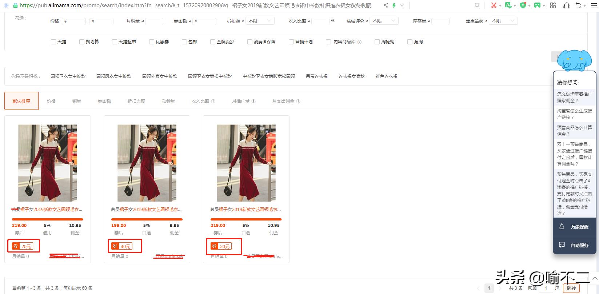Click the green lightning speed-mode icon
599x294 pixels.
coord(394,5)
